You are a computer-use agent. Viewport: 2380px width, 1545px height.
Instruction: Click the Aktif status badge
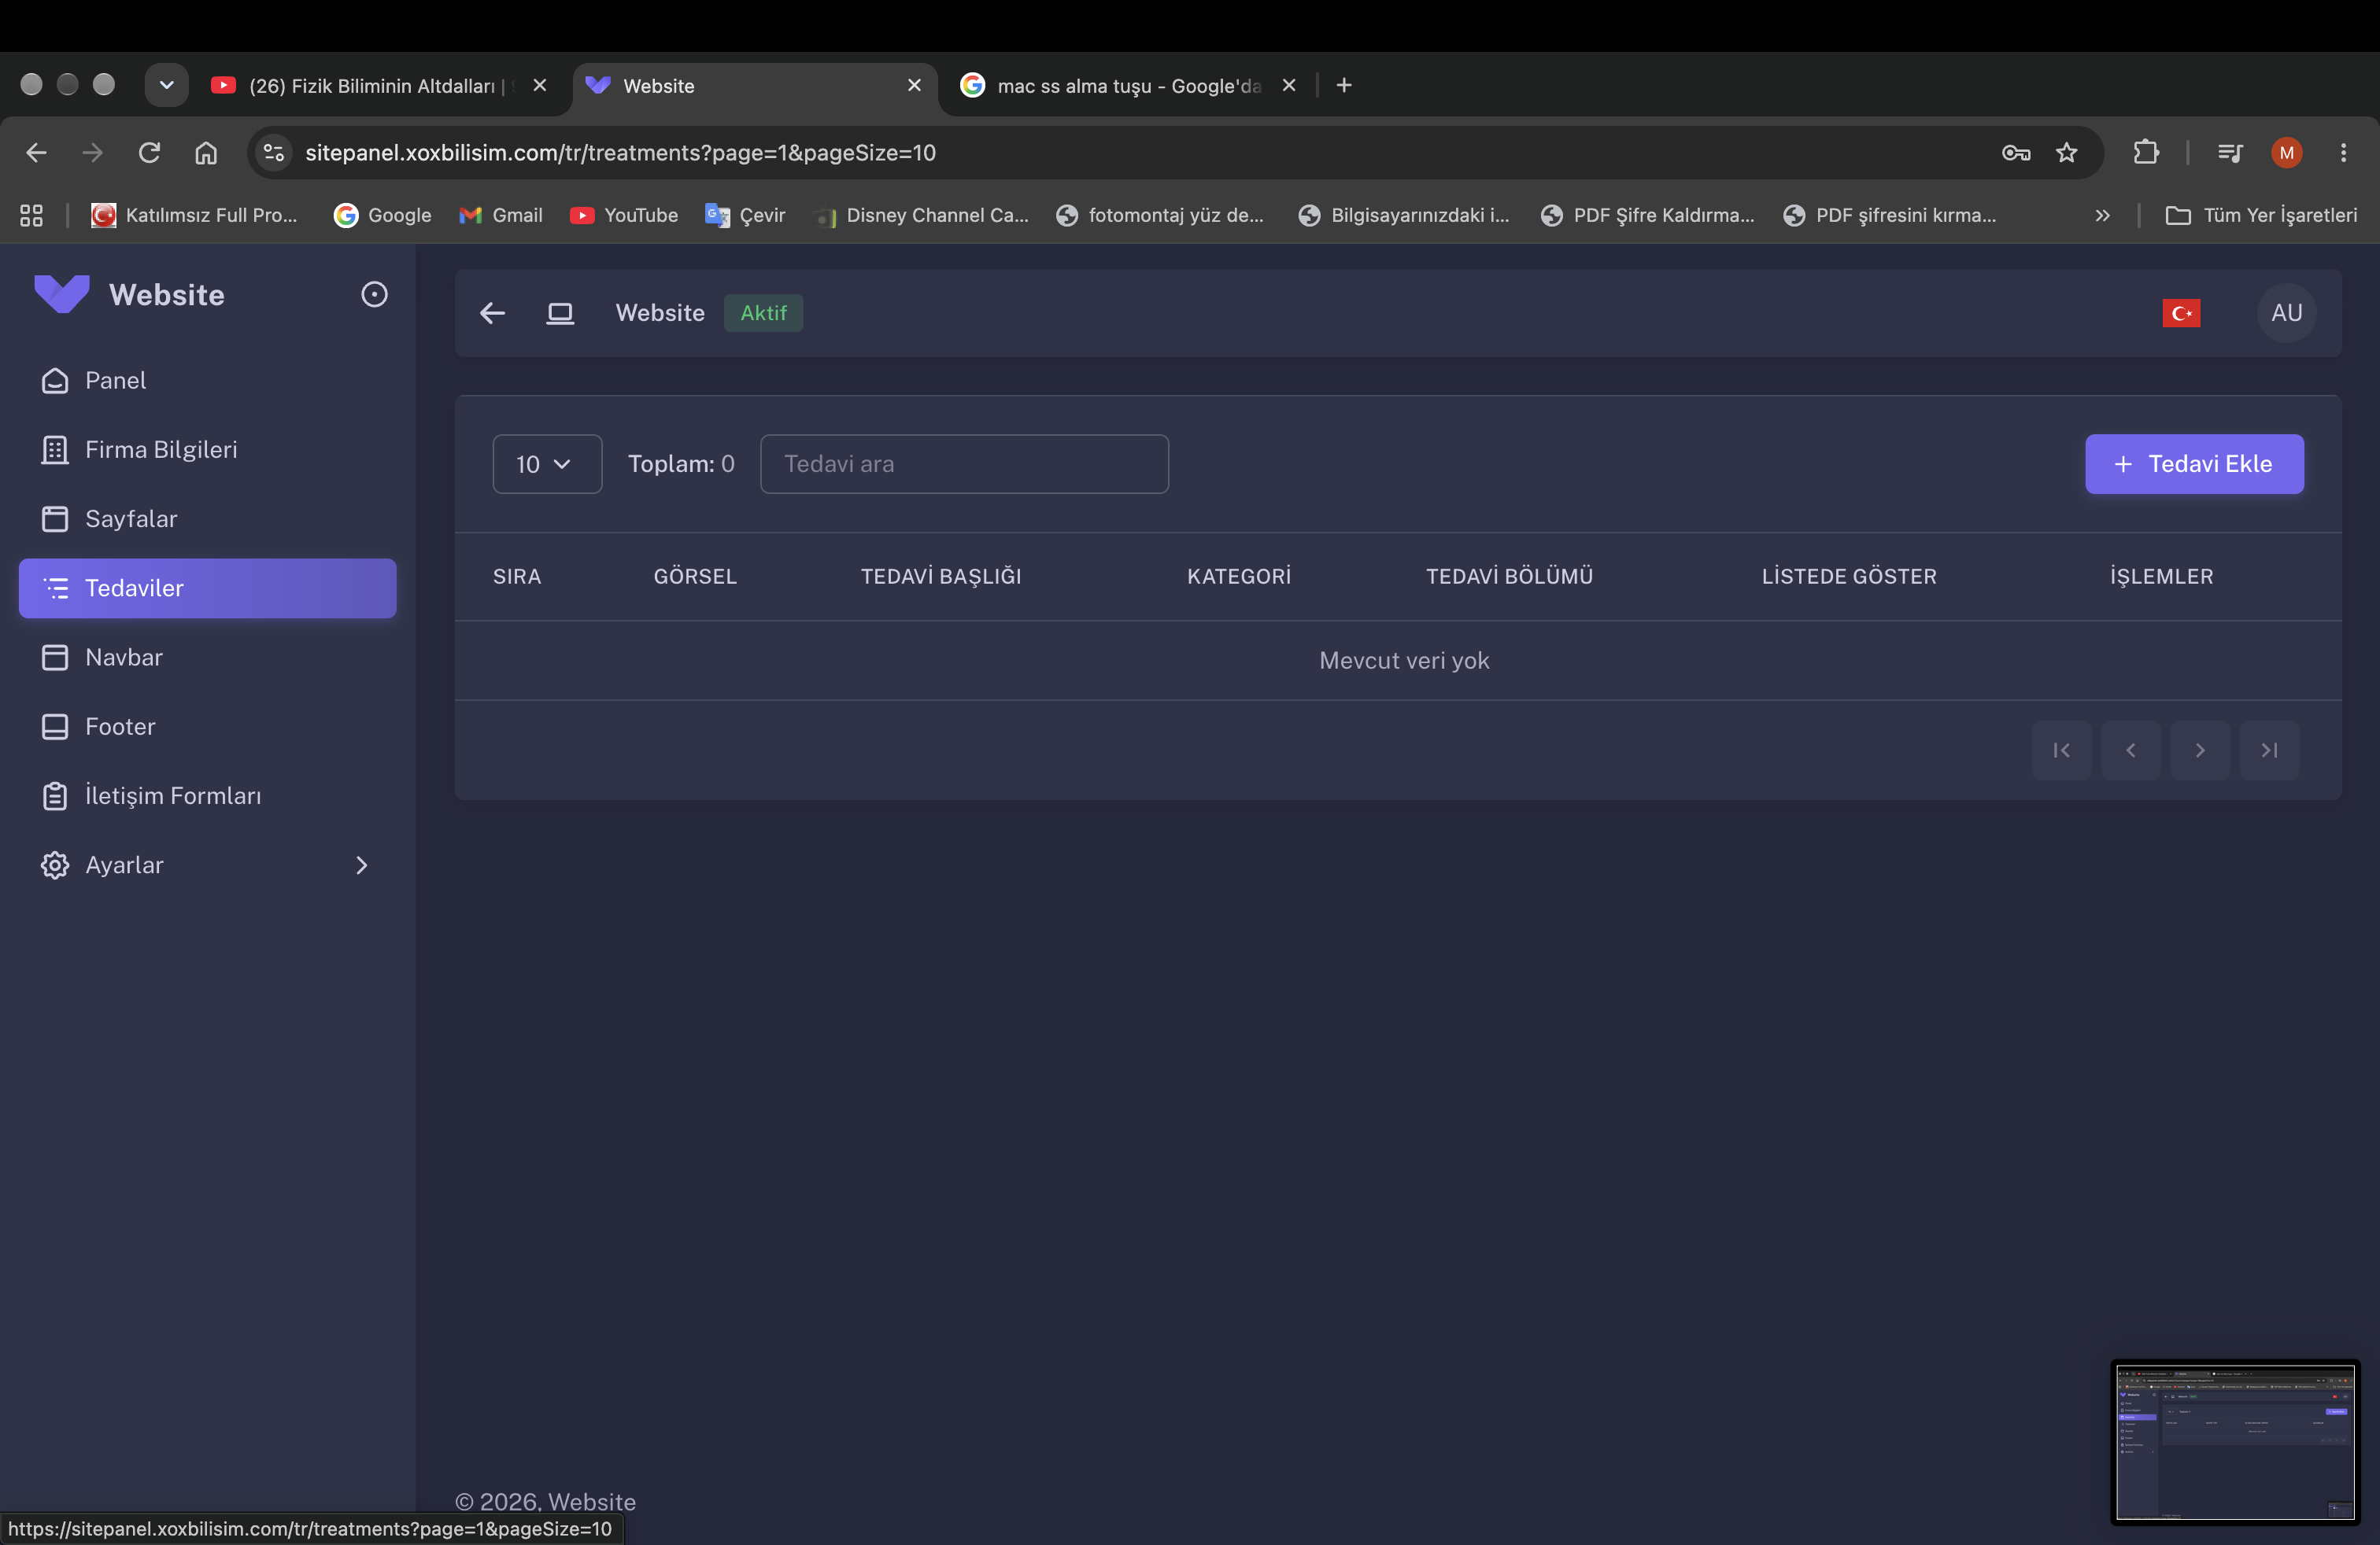click(x=763, y=313)
